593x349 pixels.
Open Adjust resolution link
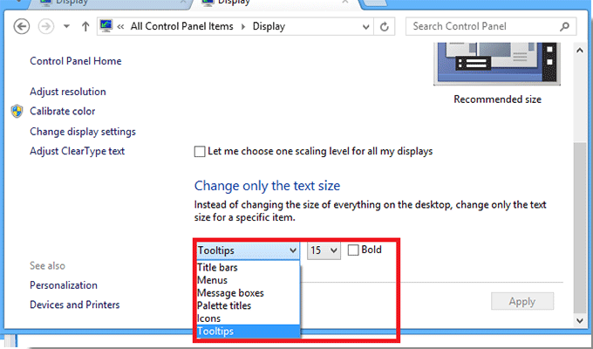tap(68, 92)
